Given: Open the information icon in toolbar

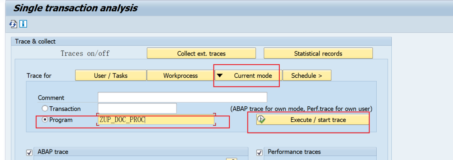Looking at the screenshot, I should [23, 24].
